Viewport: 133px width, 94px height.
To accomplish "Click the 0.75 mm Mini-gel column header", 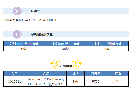I will click(x=24, y=43).
